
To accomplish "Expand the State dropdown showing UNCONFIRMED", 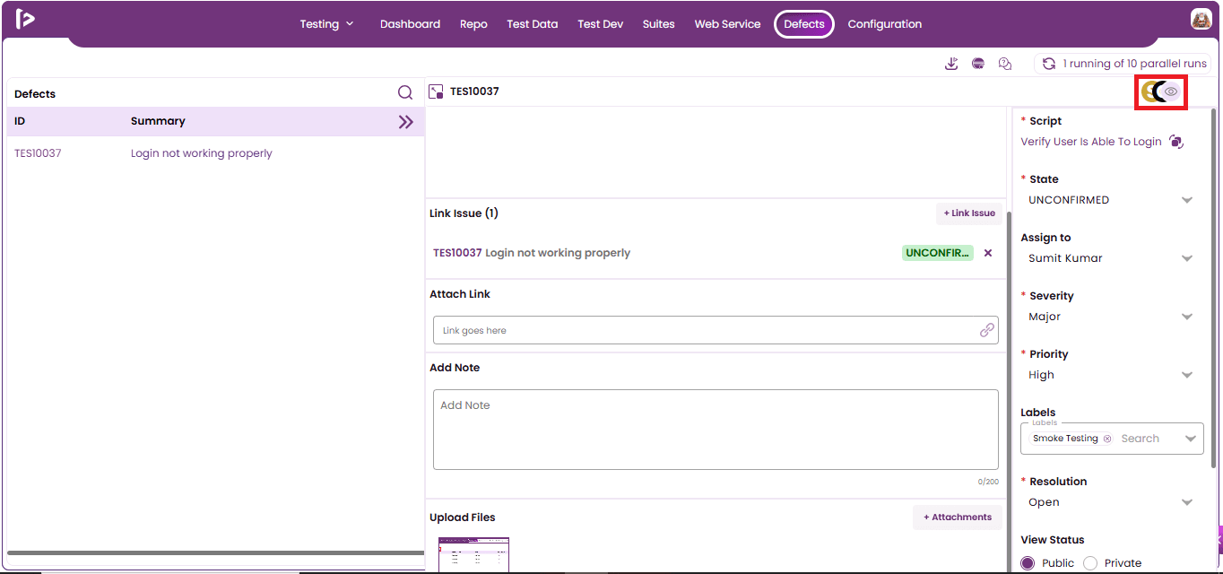I will coord(1111,200).
